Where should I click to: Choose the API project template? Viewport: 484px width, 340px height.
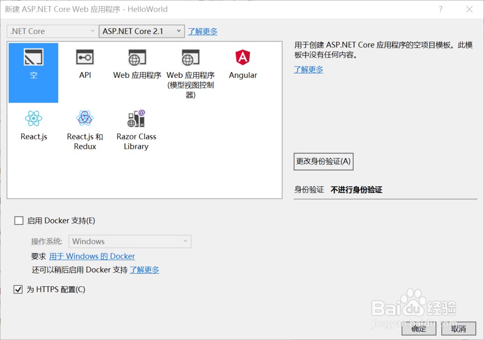click(x=84, y=63)
